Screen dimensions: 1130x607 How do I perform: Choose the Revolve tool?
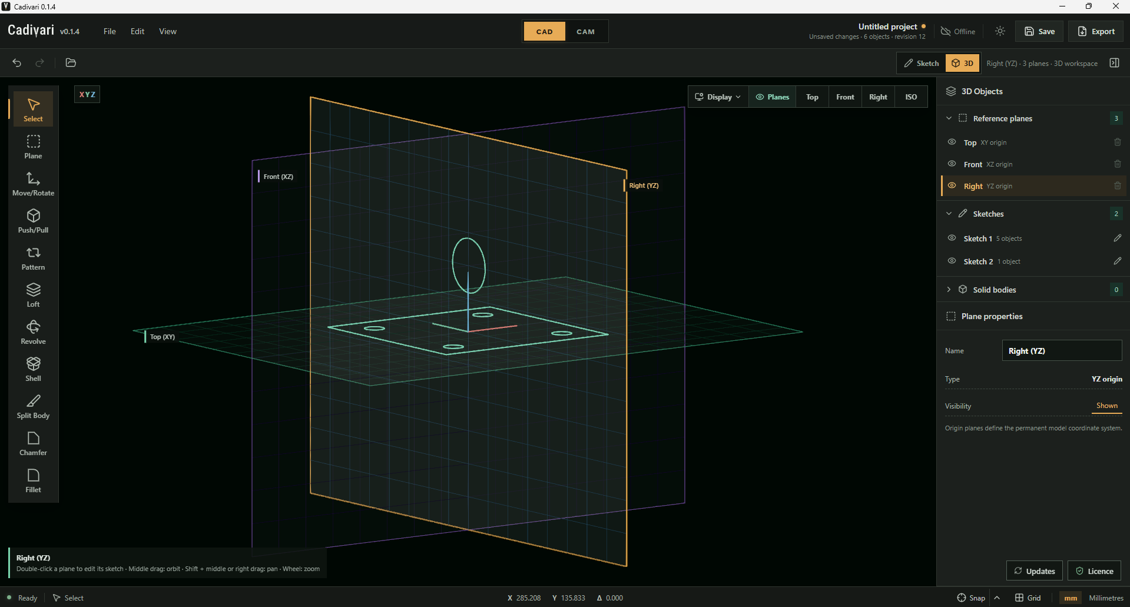33,332
